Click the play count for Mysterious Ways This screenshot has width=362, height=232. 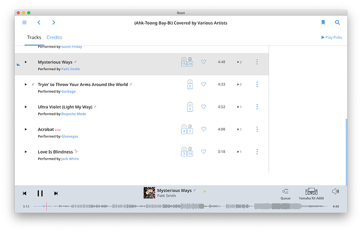pyautogui.click(x=239, y=62)
